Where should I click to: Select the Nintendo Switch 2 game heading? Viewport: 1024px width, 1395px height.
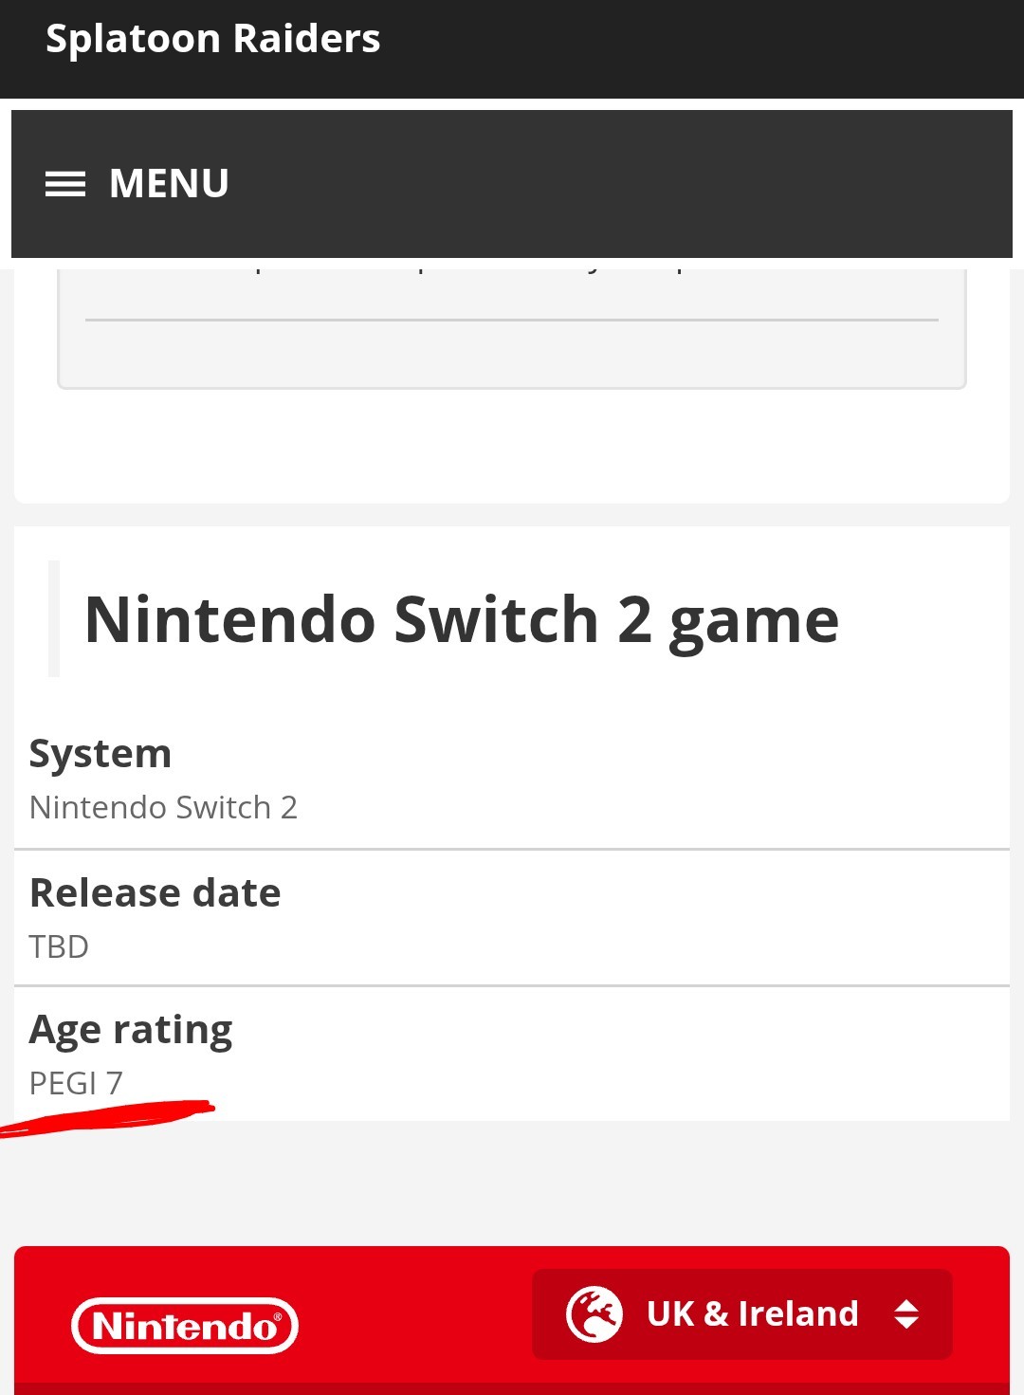point(462,620)
